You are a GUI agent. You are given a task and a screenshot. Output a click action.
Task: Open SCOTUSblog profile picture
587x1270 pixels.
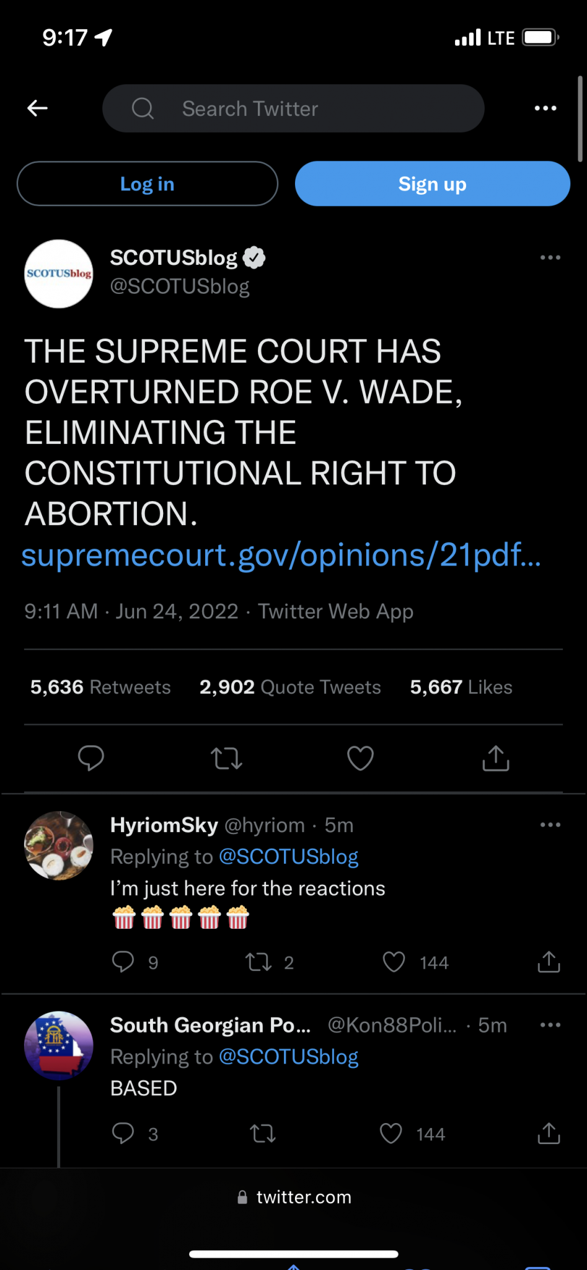(59, 273)
